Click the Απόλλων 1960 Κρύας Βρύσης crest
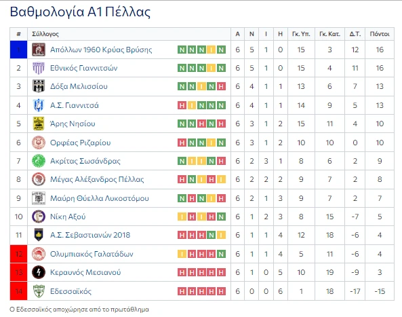This screenshot has width=402, height=317. pyautogui.click(x=39, y=50)
